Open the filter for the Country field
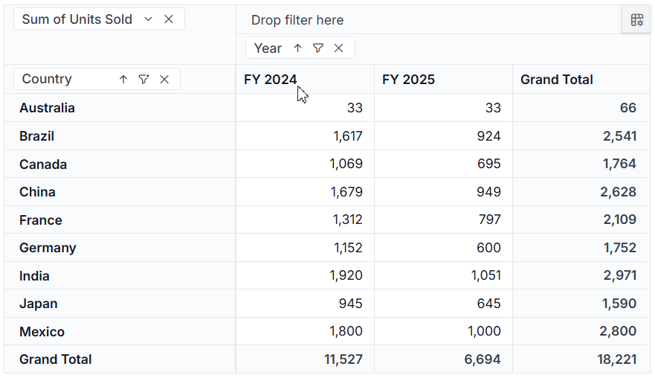This screenshot has width=655, height=378. pos(143,79)
